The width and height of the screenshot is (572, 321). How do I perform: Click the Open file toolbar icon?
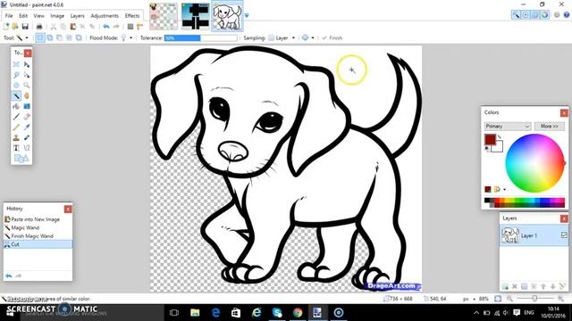coord(15,26)
